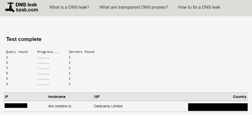This screenshot has width=252, height=115.
Task: Click the 'Progress...' column label
Action: (48, 52)
